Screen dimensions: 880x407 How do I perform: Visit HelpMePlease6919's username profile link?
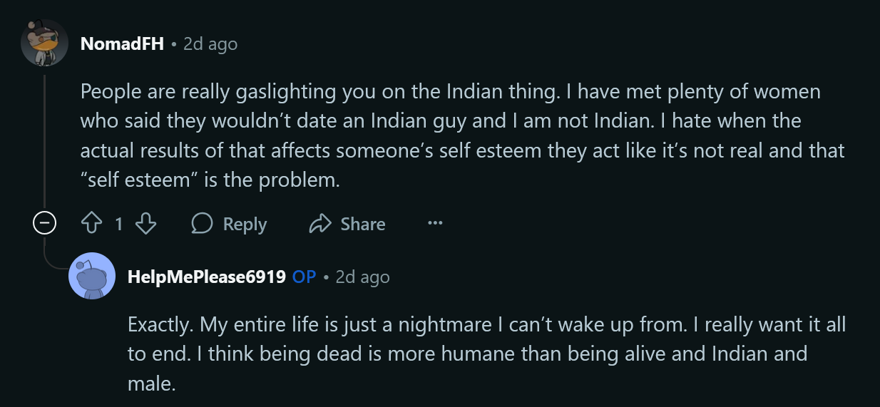206,277
